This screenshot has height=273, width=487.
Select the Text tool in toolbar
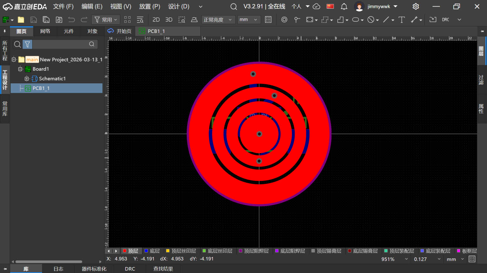(x=402, y=20)
